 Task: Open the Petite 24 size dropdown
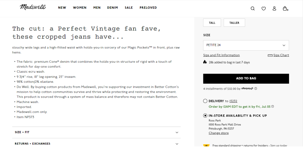246,45
